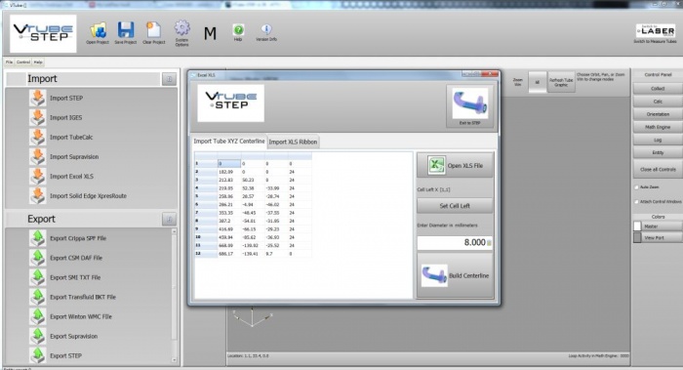Show Version Info from the toolbar

click(x=266, y=29)
